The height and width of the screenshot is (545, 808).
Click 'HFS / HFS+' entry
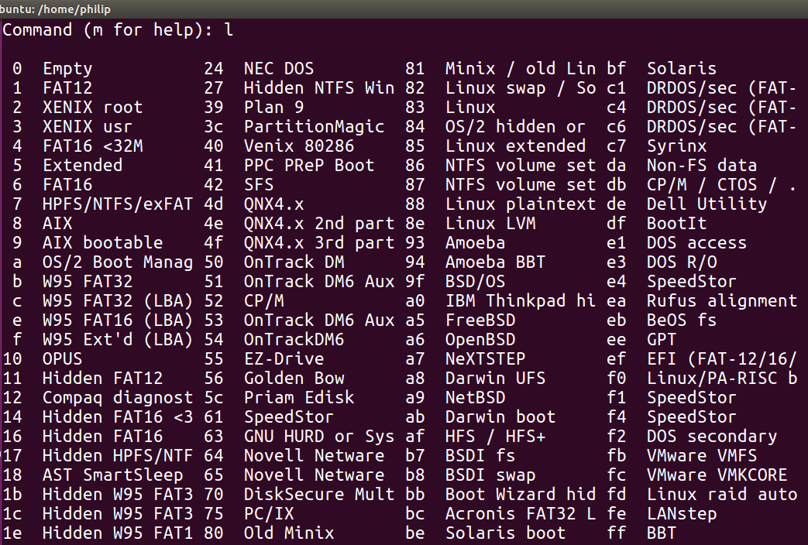495,437
